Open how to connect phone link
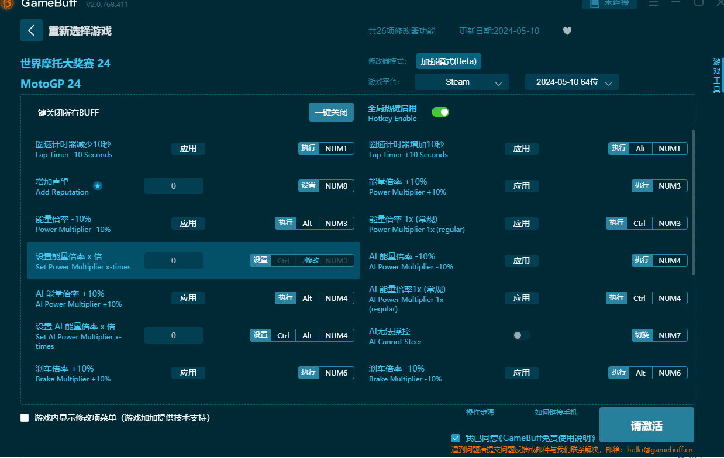This screenshot has width=724, height=458. pos(556,412)
